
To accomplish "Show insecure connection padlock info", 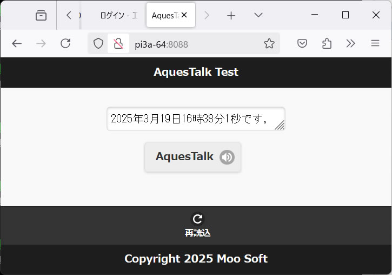I will (x=118, y=43).
